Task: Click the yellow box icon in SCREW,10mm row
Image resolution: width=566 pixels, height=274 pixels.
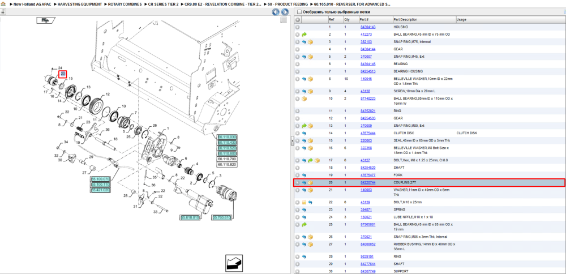Action: [310, 91]
